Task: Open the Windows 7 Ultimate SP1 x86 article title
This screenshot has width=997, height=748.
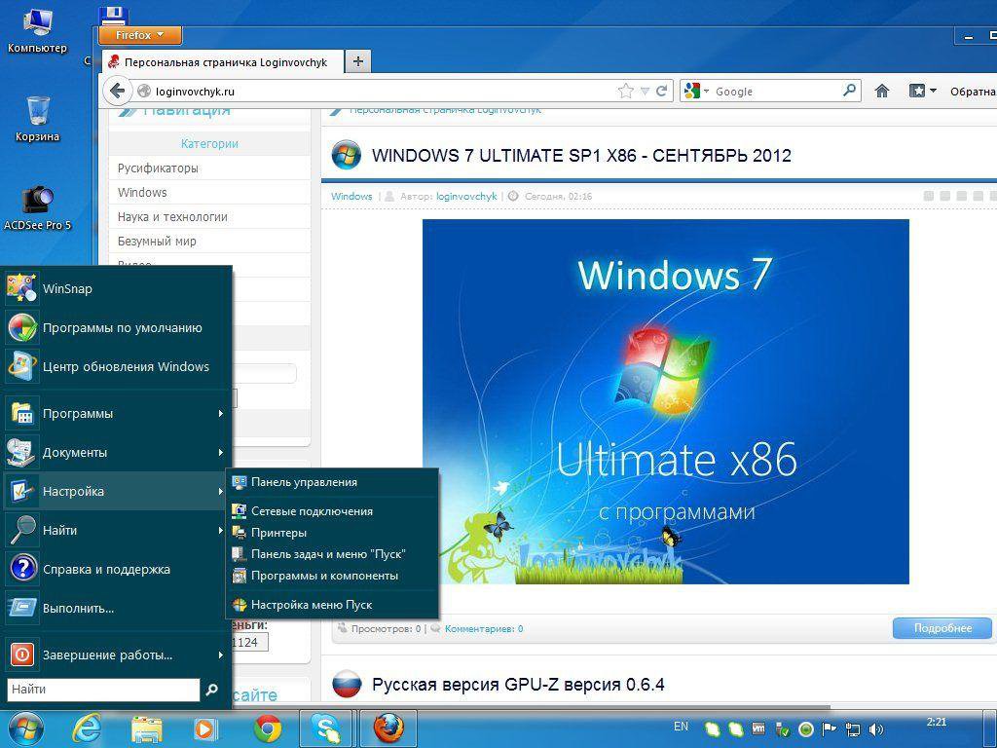Action: [581, 156]
